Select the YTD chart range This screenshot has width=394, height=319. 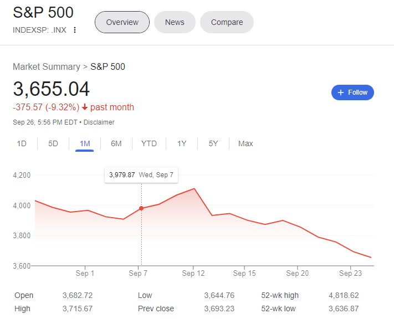click(x=149, y=143)
